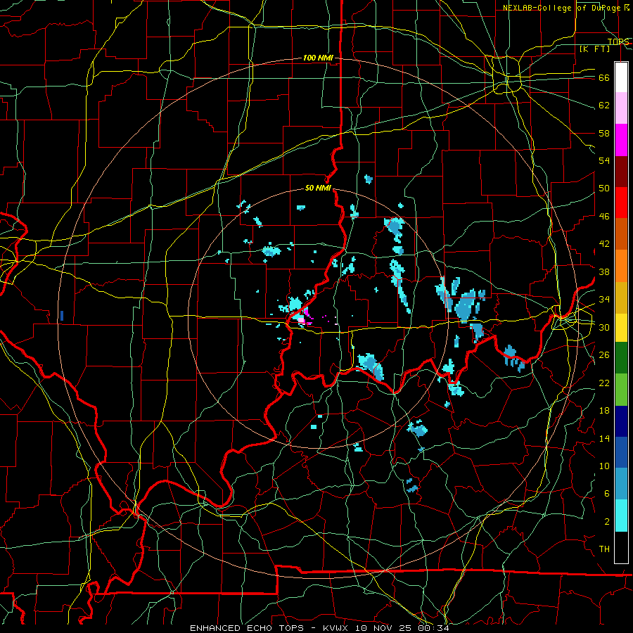
Task: Click the 10 legend scale label
Action: pos(604,466)
